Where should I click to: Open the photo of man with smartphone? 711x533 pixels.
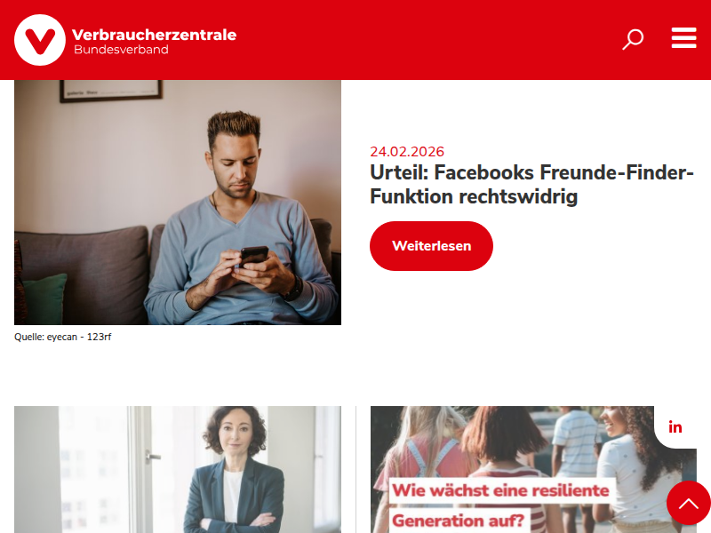[x=178, y=203]
